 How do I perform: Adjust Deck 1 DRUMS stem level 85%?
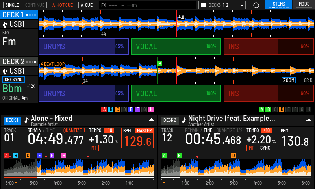[x=83, y=46]
